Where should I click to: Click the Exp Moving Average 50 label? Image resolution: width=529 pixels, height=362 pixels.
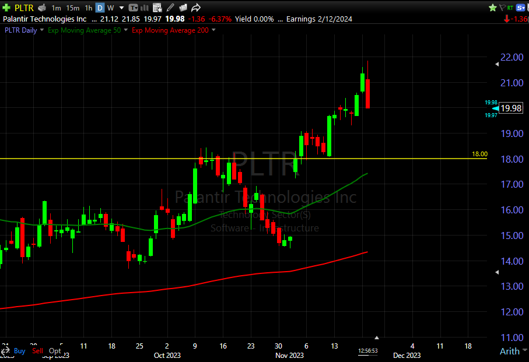(85, 30)
